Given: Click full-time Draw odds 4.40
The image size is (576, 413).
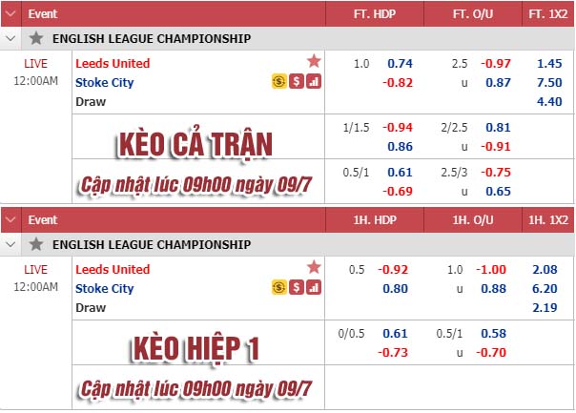Looking at the screenshot, I should pyautogui.click(x=549, y=102).
